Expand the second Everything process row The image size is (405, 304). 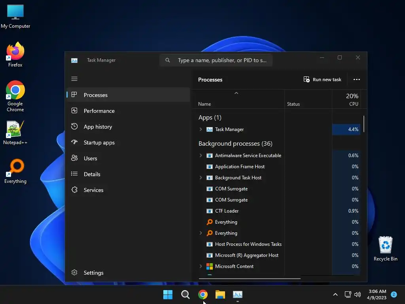pos(201,233)
